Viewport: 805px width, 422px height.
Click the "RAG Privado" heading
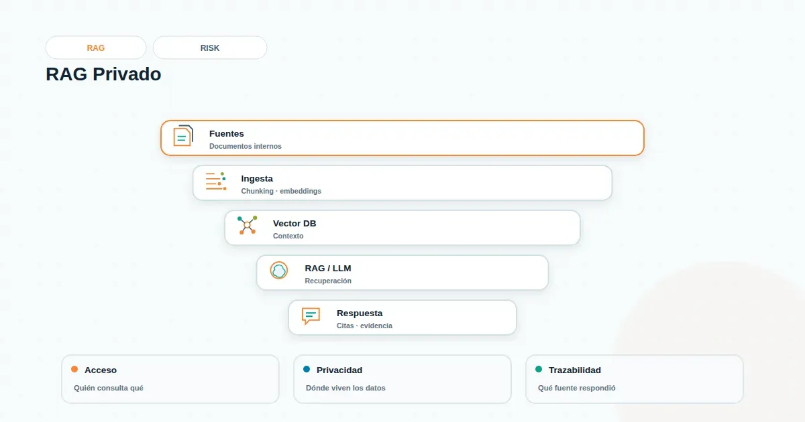point(103,74)
